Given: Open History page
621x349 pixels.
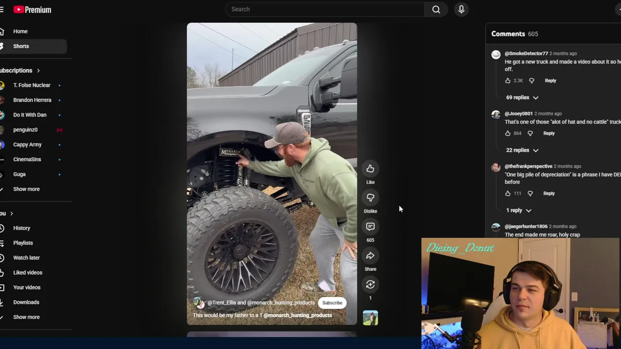Looking at the screenshot, I should tap(21, 228).
